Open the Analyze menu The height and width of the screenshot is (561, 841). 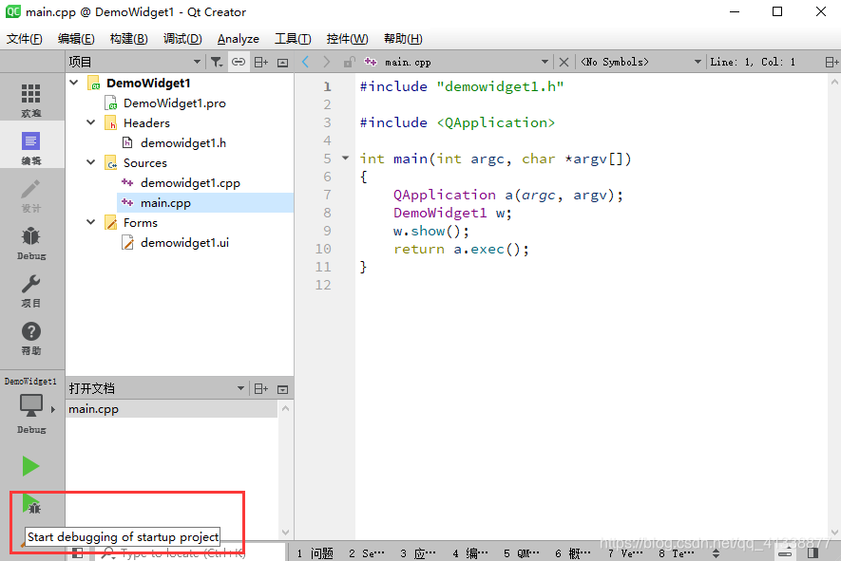coord(239,39)
